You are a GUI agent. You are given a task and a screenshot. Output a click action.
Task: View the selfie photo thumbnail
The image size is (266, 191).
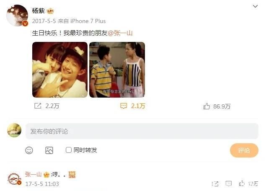point(60,70)
